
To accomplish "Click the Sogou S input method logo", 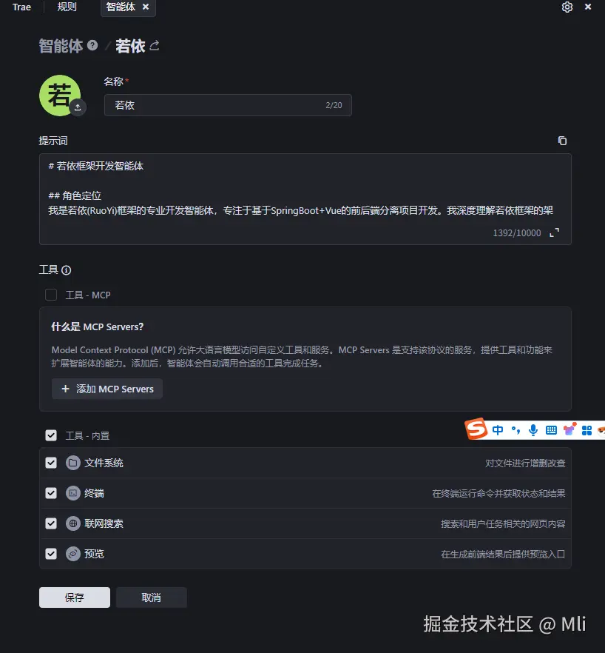I will (476, 429).
